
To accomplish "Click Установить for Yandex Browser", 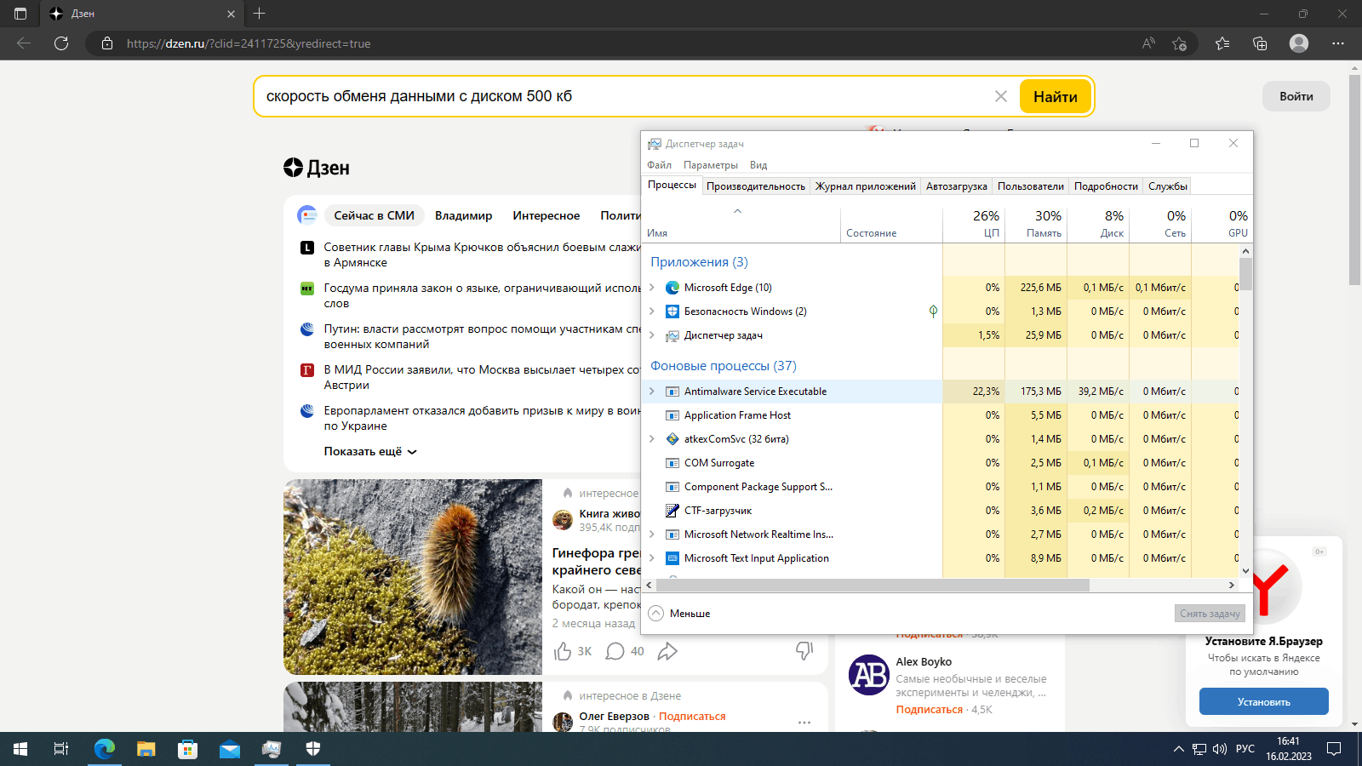I will (x=1264, y=702).
